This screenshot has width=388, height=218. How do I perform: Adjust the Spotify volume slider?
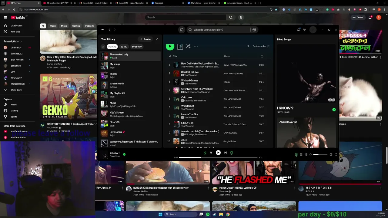coord(320,154)
